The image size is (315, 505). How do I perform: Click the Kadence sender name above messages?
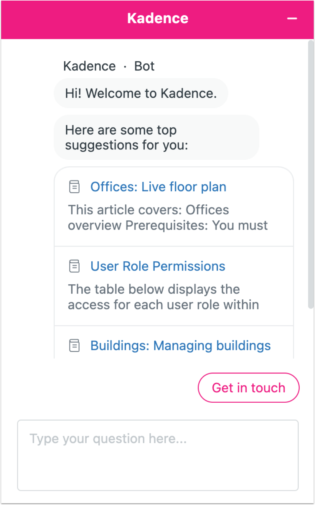pos(90,66)
